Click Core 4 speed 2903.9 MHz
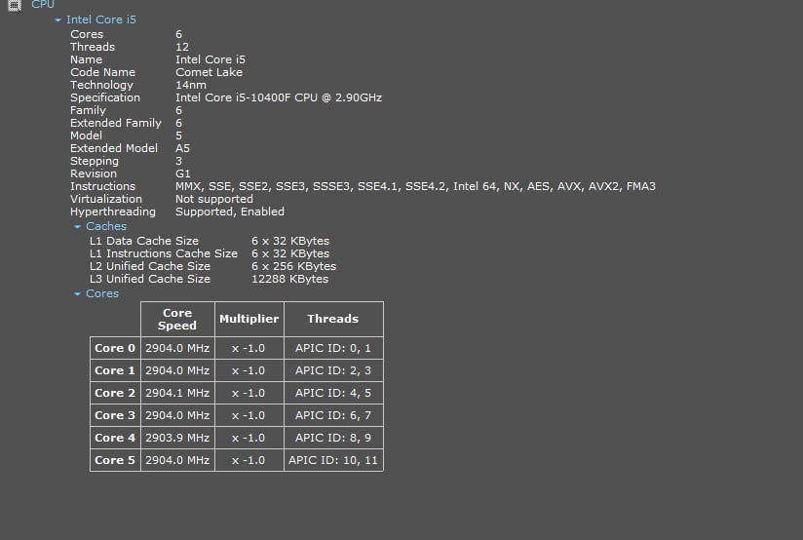The height and width of the screenshot is (540, 803). click(177, 438)
